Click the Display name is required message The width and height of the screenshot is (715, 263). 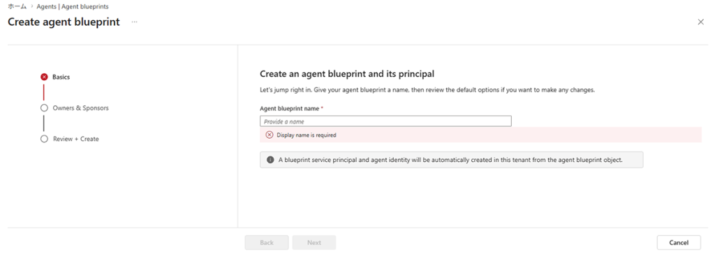(x=307, y=135)
